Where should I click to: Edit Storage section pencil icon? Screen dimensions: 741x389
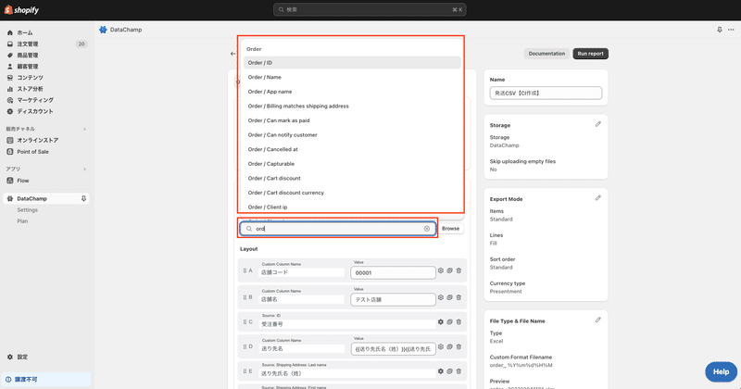pyautogui.click(x=597, y=124)
